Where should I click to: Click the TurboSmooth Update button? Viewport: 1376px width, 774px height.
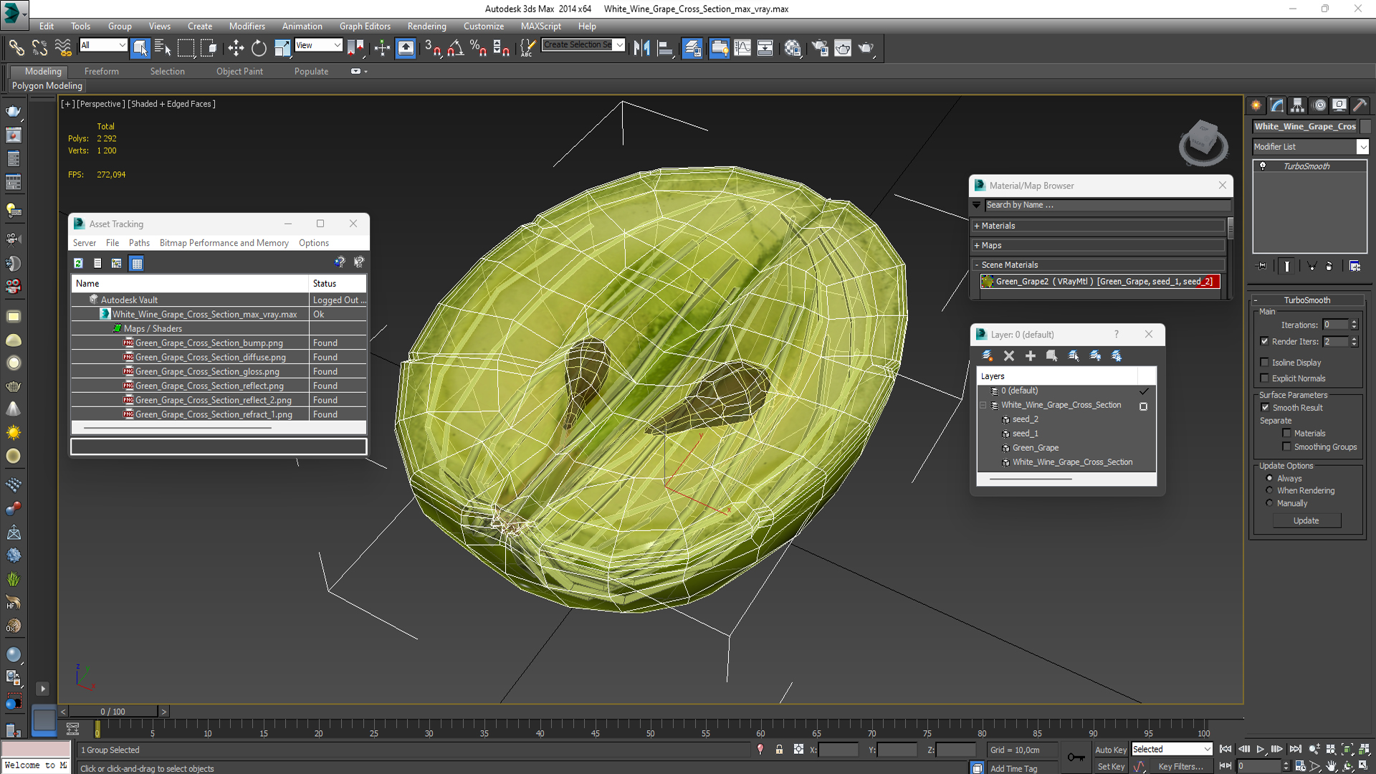coord(1306,521)
